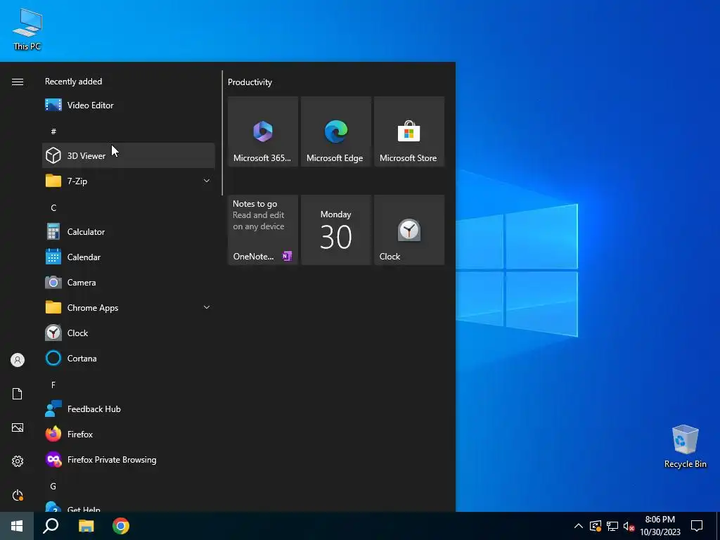Open the Microsoft Store tile
Screen dimensions: 720x540
[x=409, y=131]
